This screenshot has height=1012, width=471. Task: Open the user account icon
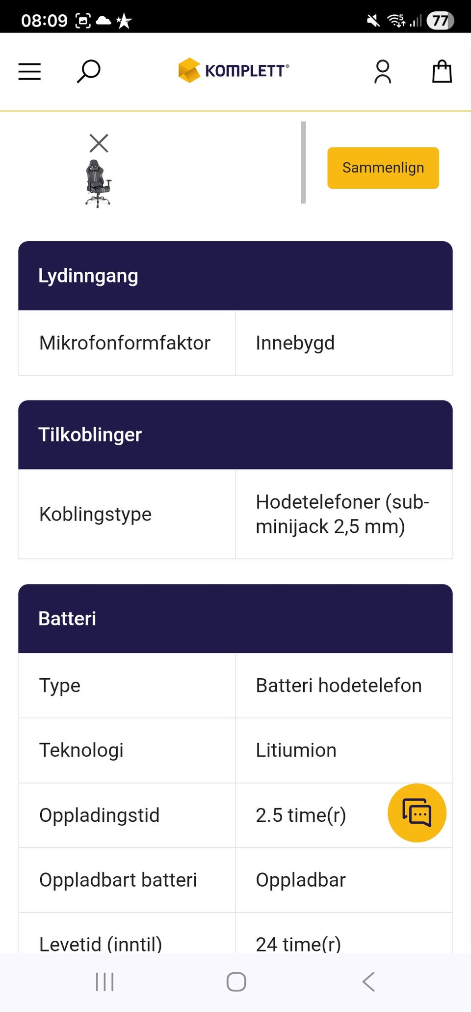coord(383,72)
